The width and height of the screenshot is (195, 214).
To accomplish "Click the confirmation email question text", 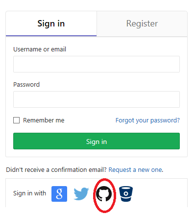I will pos(56,170).
